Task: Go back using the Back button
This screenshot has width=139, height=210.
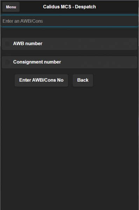Action: [83, 80]
